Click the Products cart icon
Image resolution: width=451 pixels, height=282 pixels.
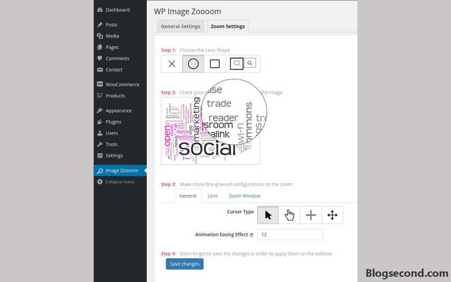(x=100, y=95)
